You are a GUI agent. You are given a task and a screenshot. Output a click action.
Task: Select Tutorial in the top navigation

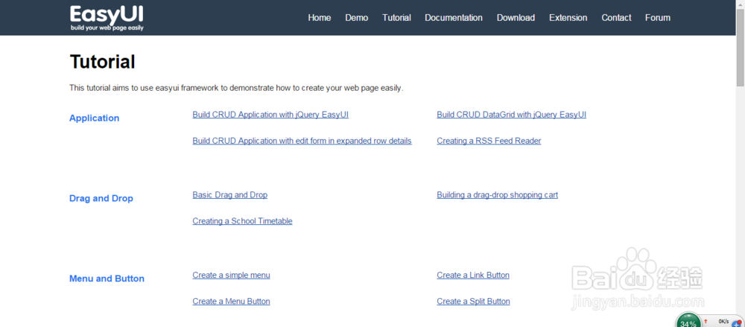(x=396, y=18)
